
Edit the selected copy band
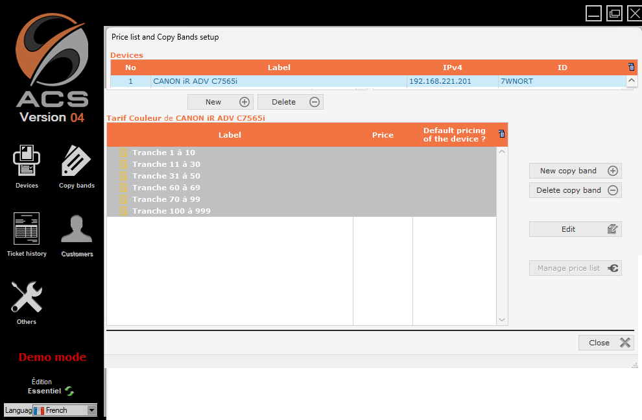575,229
